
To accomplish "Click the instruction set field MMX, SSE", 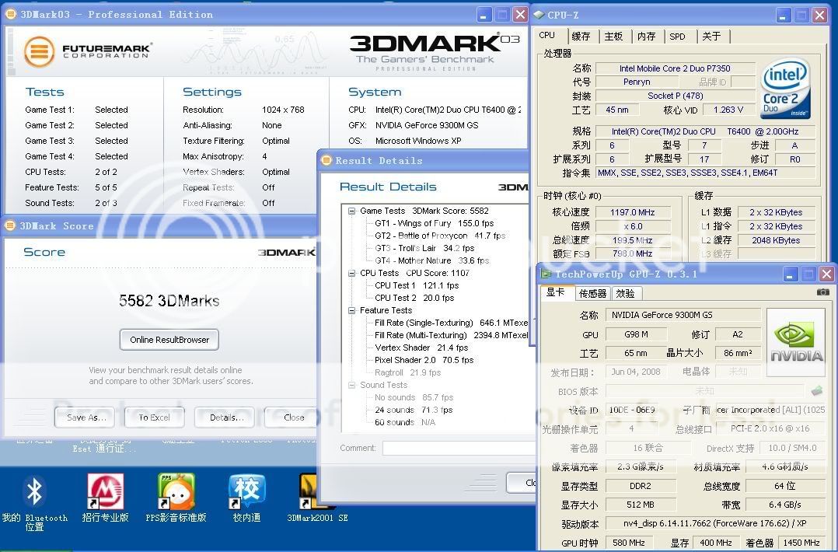I will click(706, 173).
